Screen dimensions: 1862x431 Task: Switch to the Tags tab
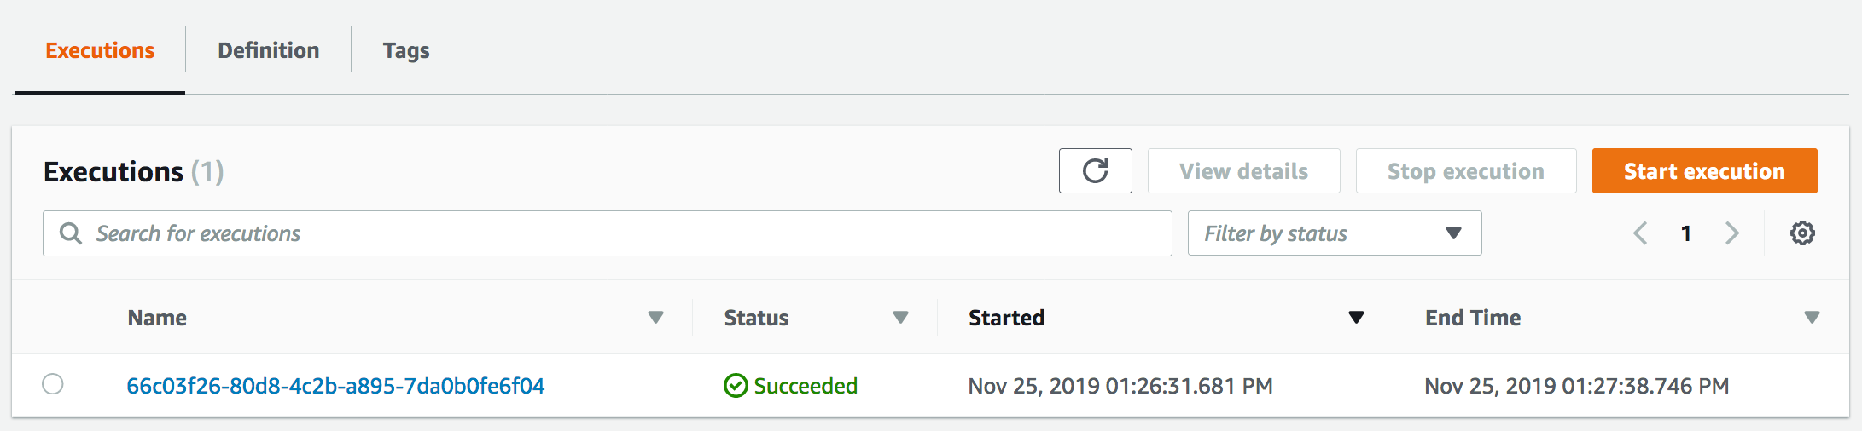406,50
